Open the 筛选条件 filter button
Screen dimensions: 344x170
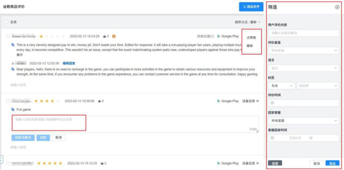[251, 7]
